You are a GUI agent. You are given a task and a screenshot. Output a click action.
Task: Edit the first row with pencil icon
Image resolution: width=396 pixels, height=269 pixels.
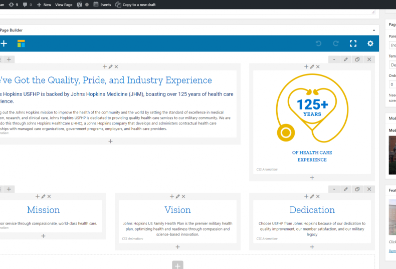point(346,59)
